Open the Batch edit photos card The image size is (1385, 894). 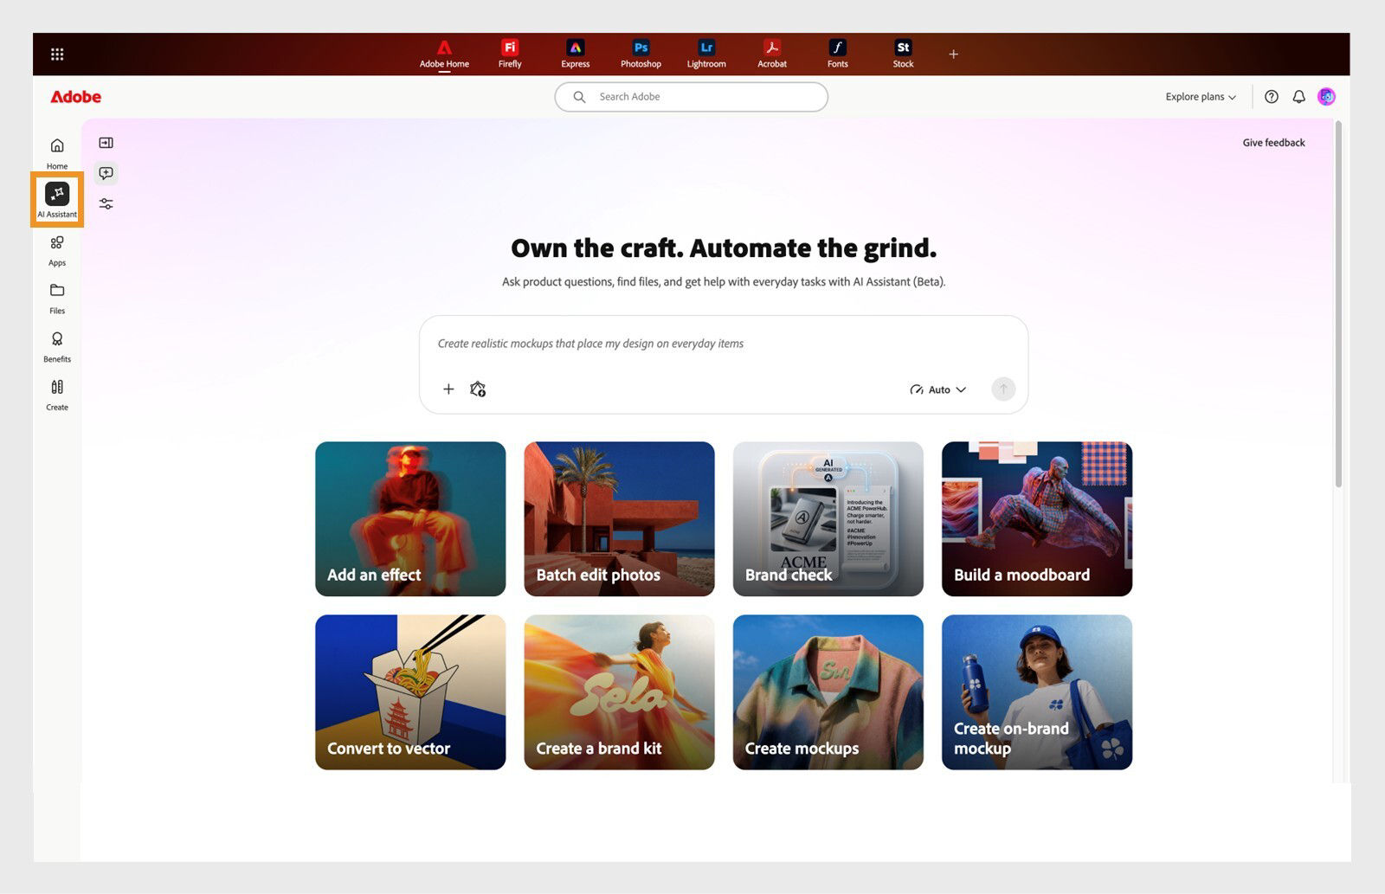coord(619,519)
